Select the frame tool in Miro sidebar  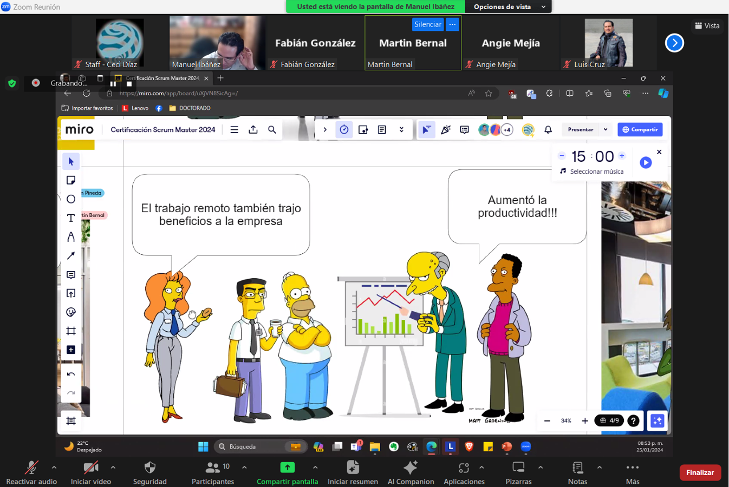click(71, 331)
